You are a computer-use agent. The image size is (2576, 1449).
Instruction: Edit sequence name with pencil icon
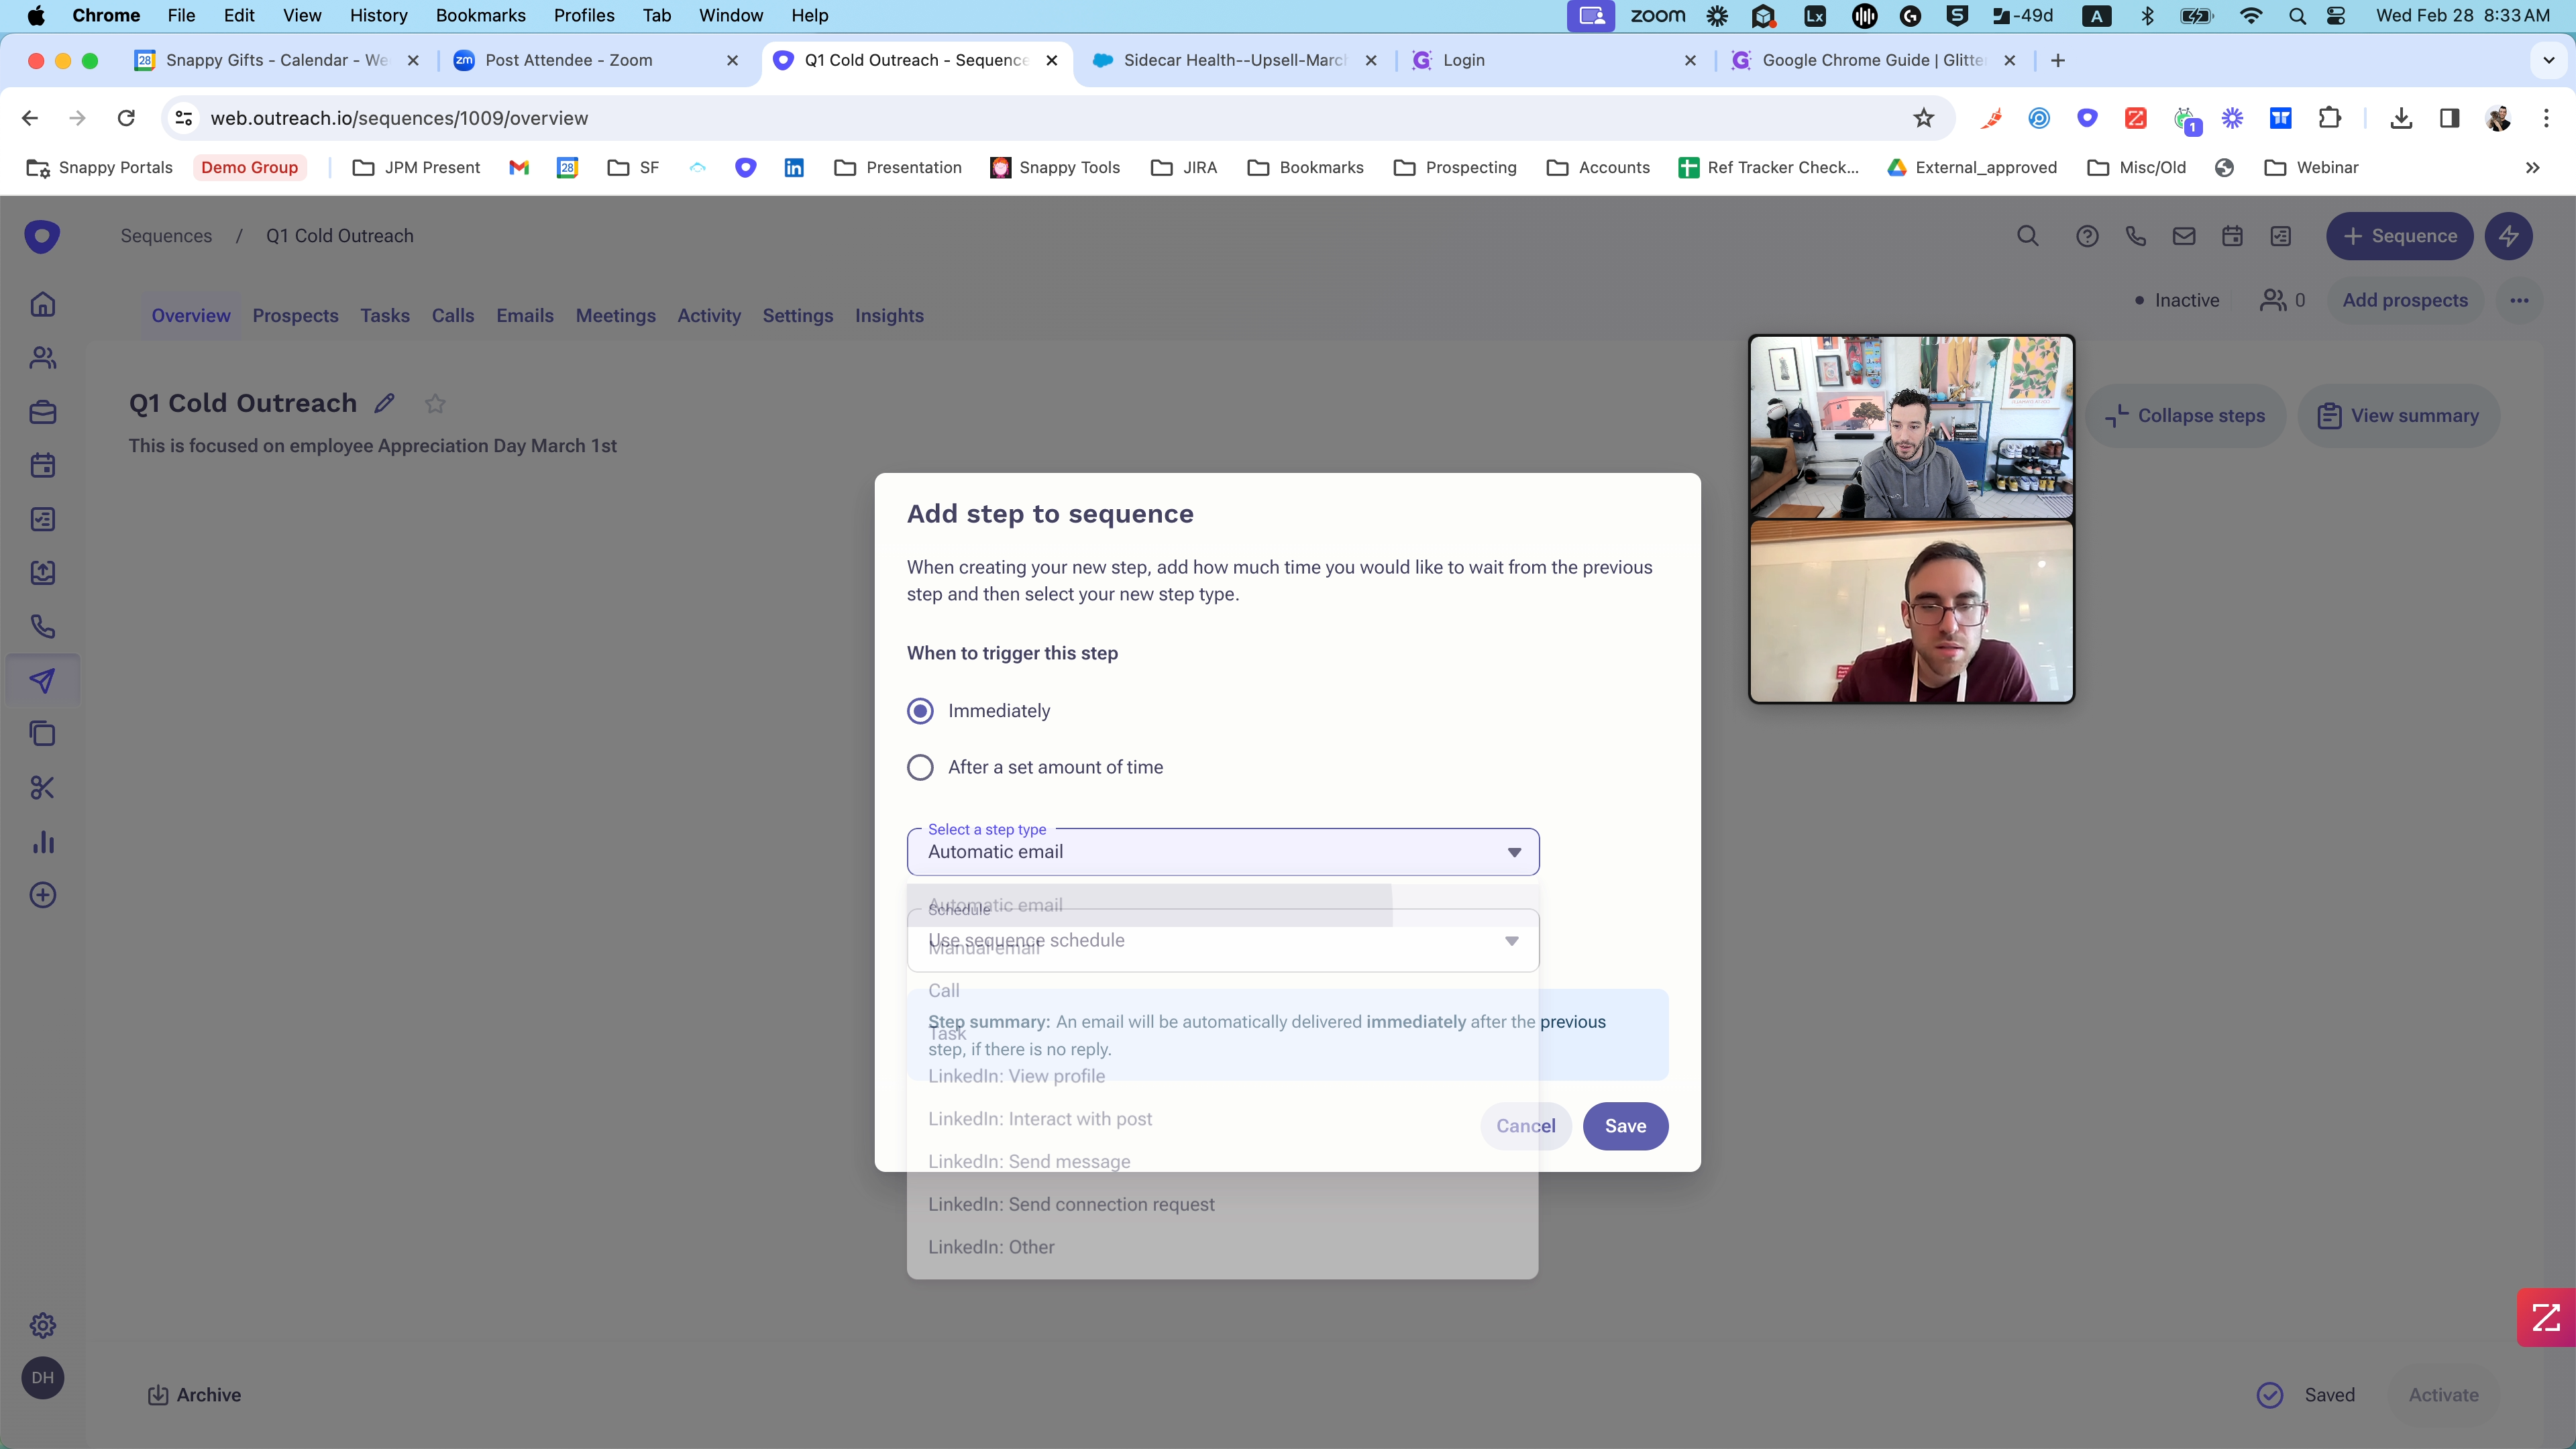point(384,403)
